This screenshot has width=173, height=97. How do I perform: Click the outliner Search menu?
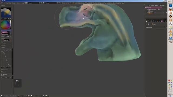[156, 5]
